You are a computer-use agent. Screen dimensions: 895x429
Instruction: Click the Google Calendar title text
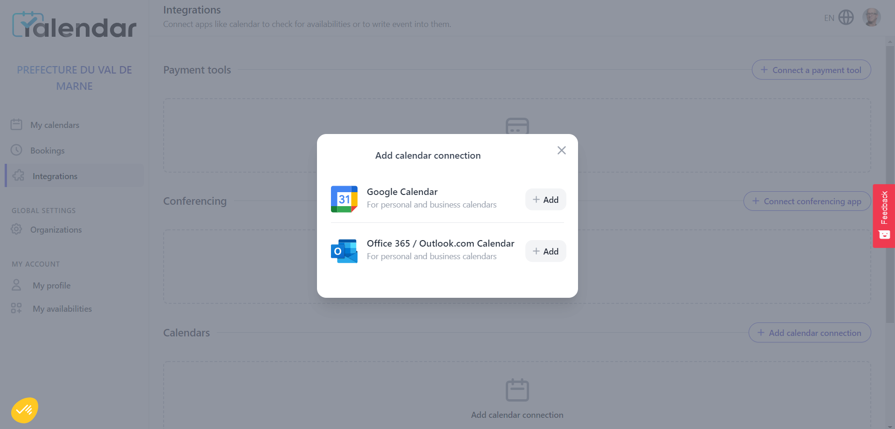402,192
